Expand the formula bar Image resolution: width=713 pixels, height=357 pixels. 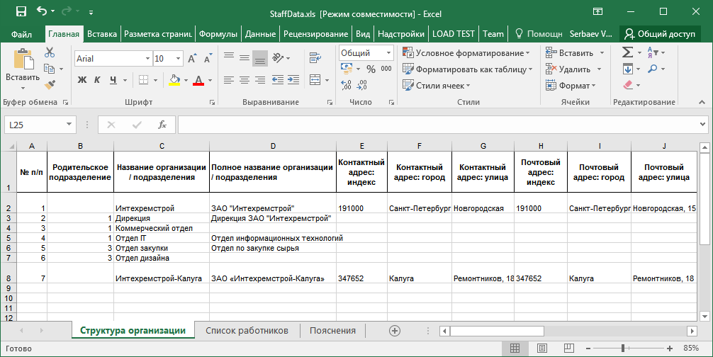tap(703, 125)
